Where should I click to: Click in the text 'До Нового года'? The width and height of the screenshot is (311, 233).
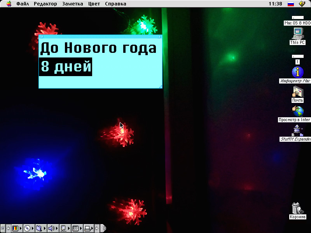[x=98, y=48]
